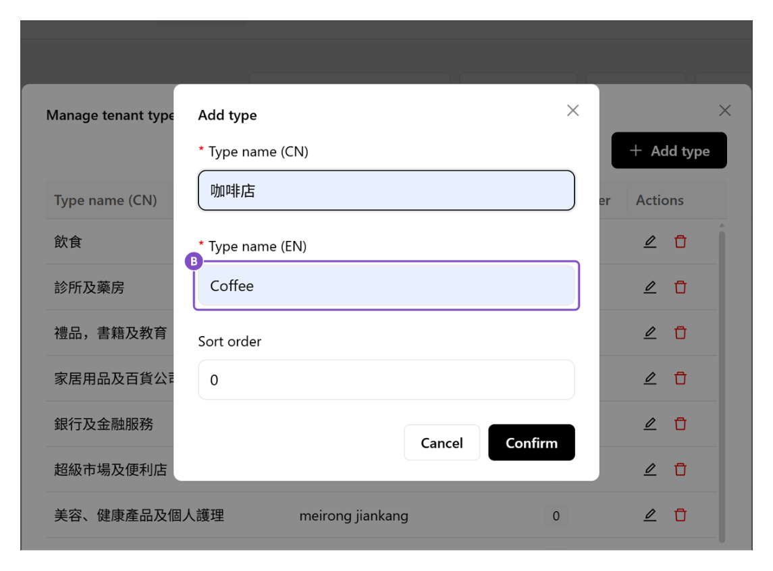Delete the 家居用品及百貨公司 row
The width and height of the screenshot is (773, 571).
pyautogui.click(x=681, y=378)
